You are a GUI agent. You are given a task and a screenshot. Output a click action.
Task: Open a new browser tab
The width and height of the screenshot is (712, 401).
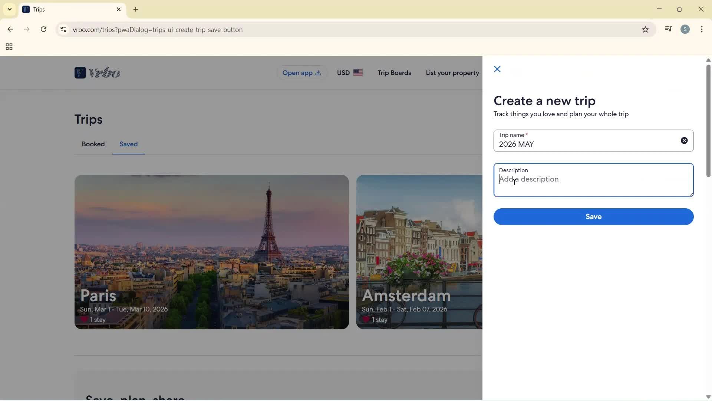(136, 9)
